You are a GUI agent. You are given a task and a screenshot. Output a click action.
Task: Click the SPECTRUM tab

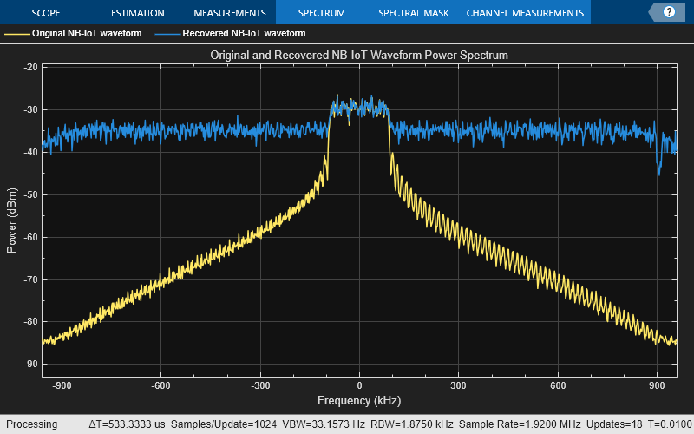pyautogui.click(x=322, y=13)
